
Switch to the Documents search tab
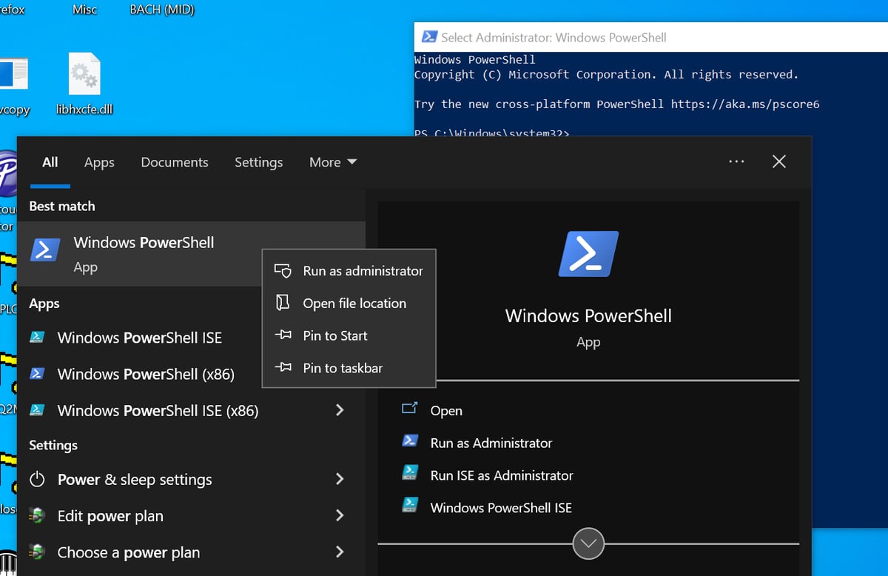174,161
